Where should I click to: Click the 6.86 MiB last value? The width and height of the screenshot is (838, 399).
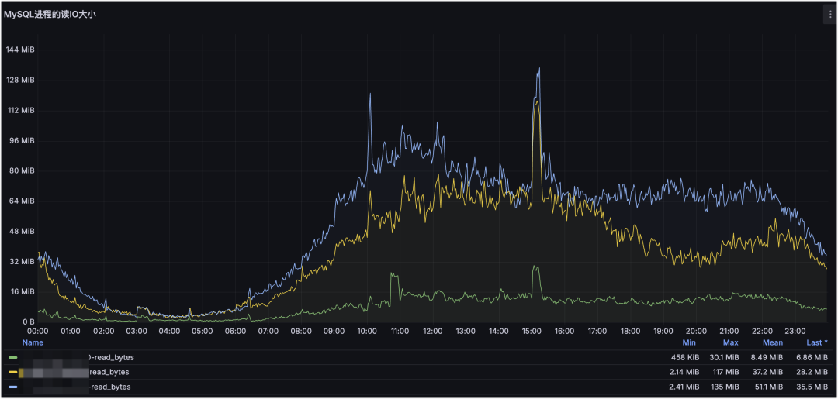pyautogui.click(x=813, y=357)
